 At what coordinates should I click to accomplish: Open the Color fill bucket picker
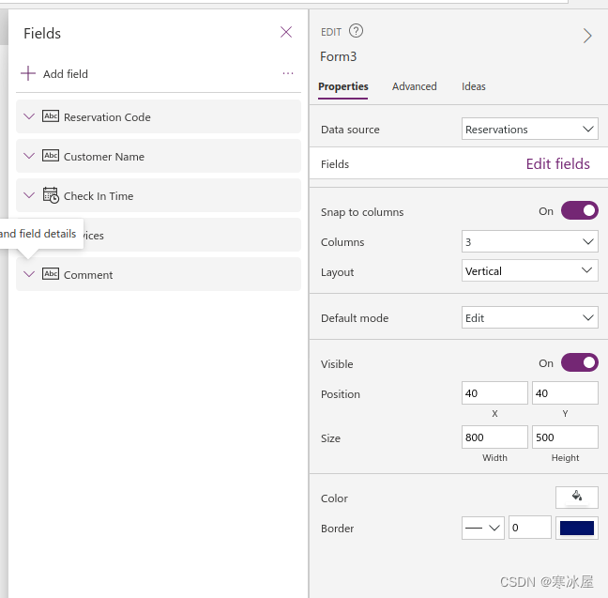[576, 497]
